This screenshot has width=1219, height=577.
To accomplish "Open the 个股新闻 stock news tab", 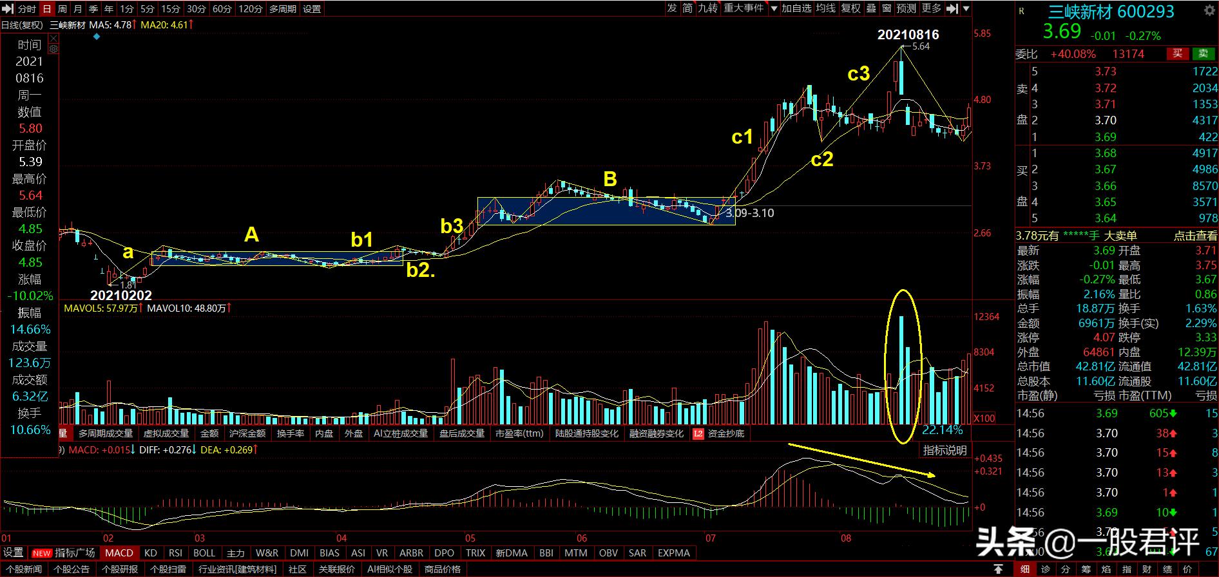I will 23,569.
